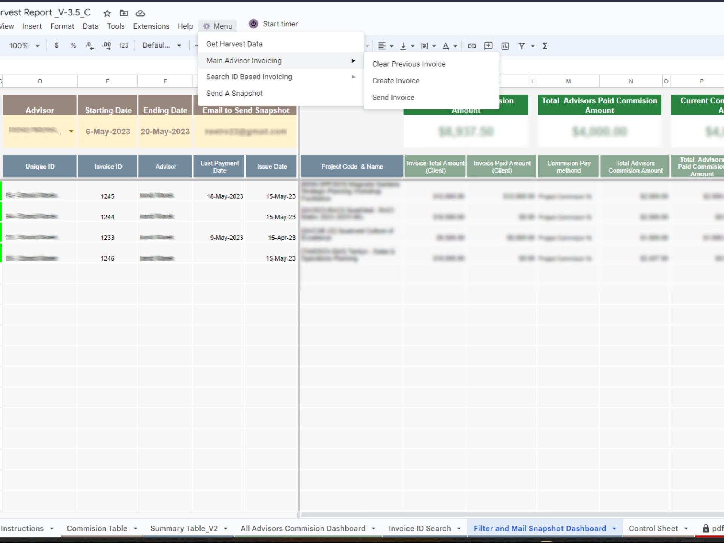Star the Harvest Report document

pyautogui.click(x=107, y=13)
